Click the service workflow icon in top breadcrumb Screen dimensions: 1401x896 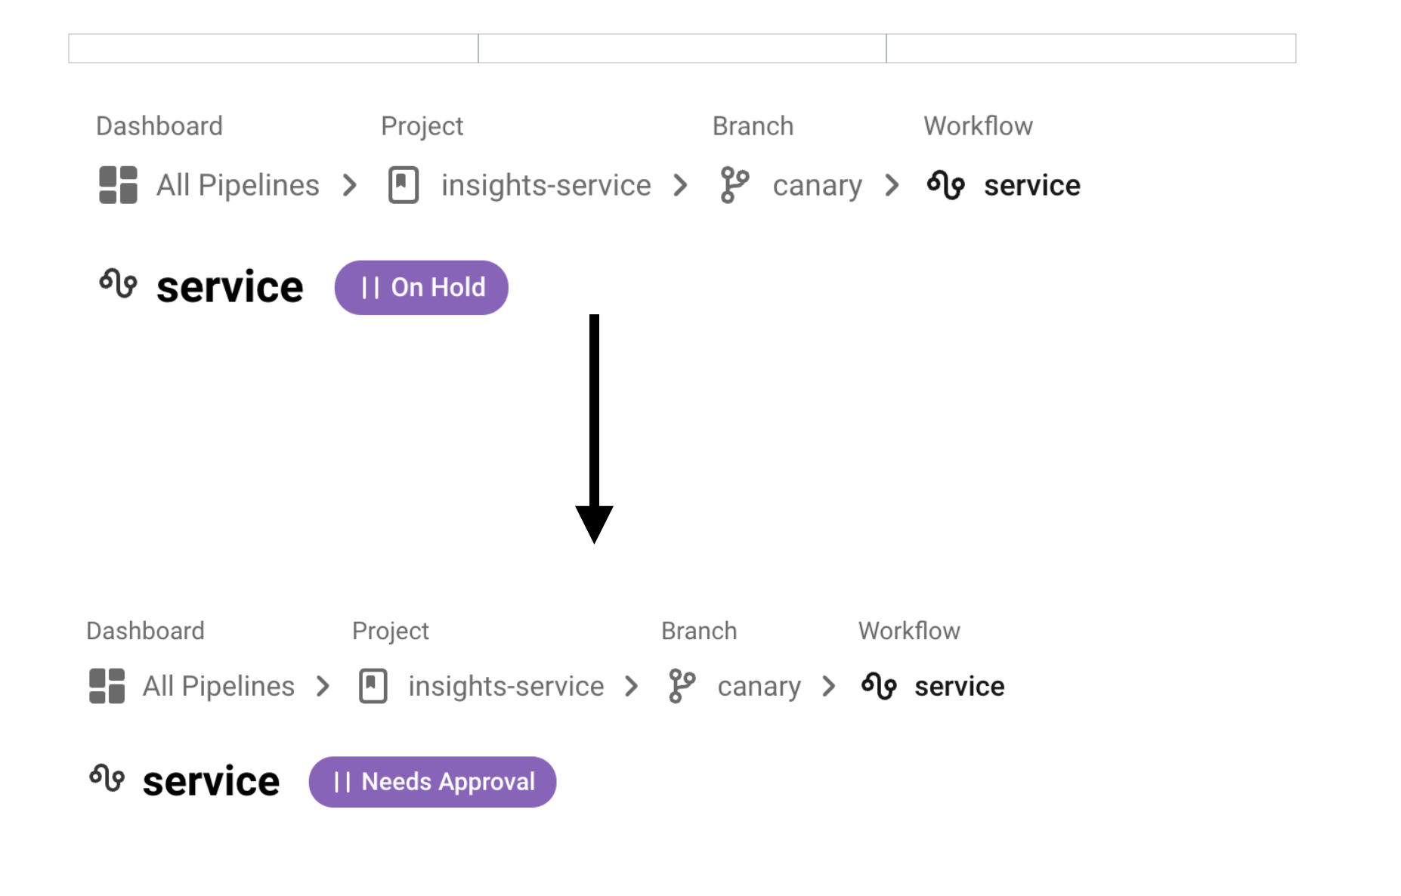947,185
